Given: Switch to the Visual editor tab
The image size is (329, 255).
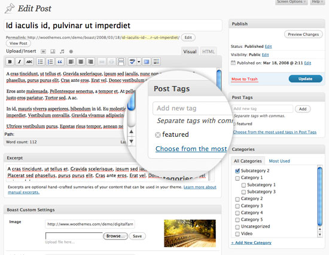Looking at the screenshot, I should [190, 51].
